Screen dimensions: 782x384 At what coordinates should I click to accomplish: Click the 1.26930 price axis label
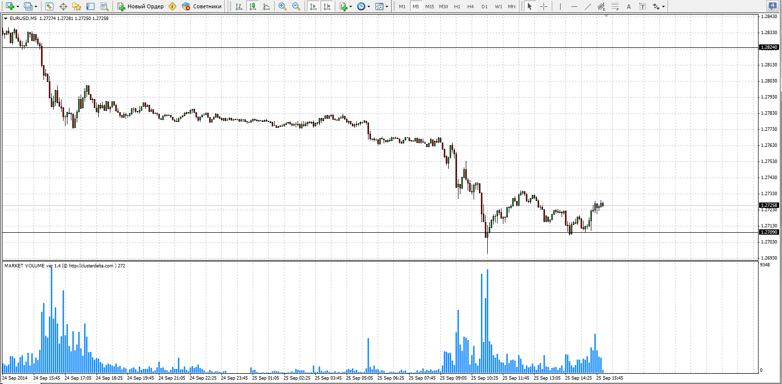pyautogui.click(x=769, y=258)
